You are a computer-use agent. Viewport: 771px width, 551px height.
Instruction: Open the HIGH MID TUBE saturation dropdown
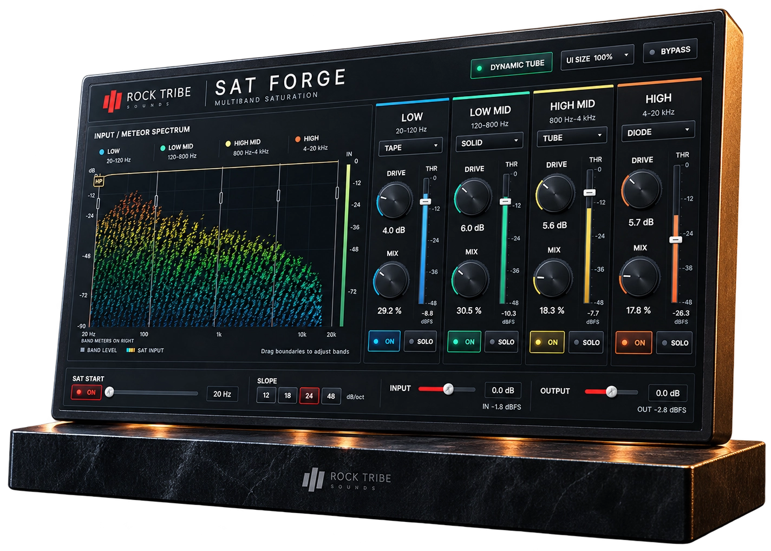click(572, 137)
